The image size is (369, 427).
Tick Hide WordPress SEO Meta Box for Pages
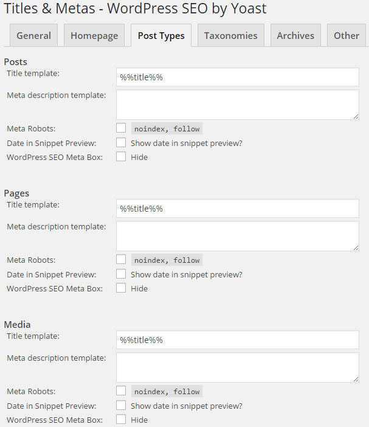[121, 288]
